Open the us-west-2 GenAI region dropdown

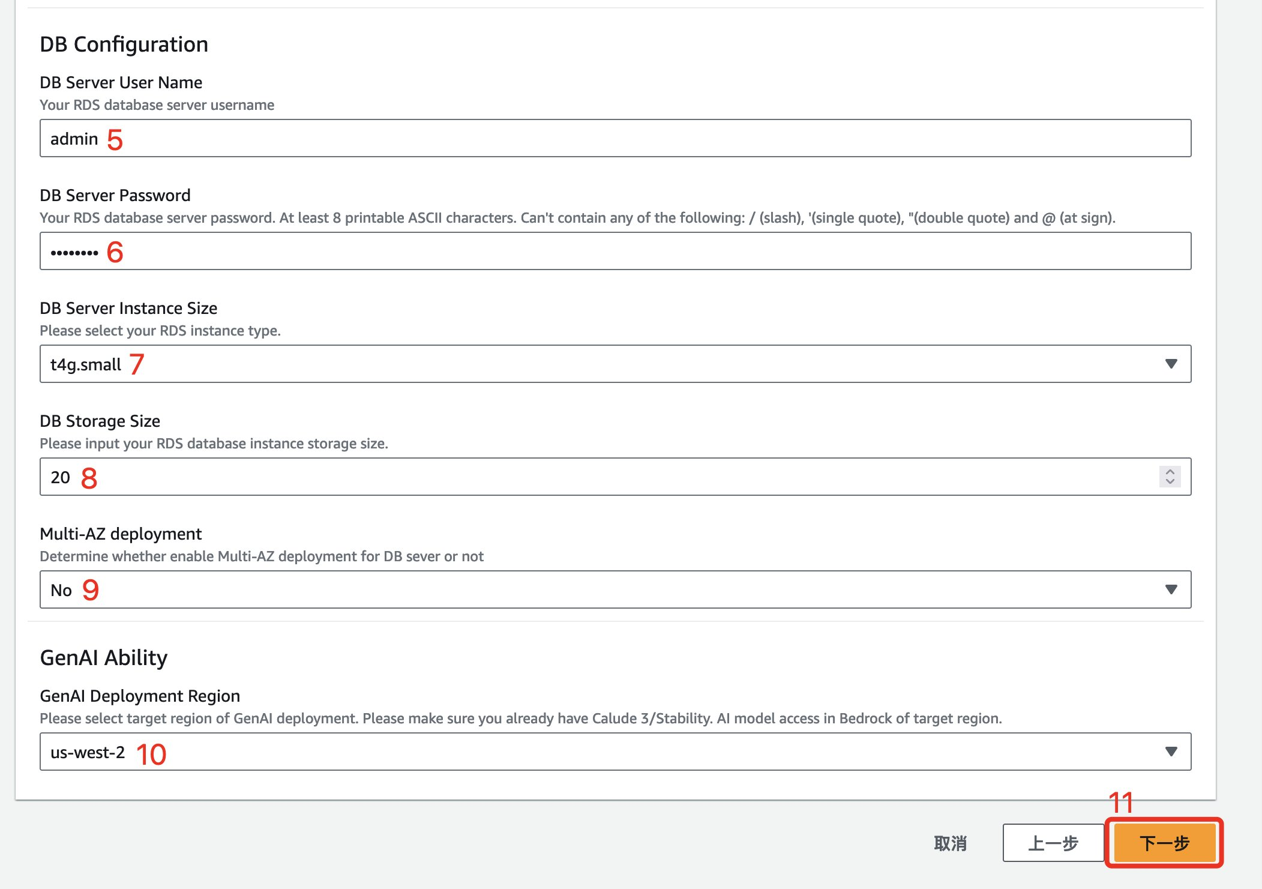click(x=600, y=752)
